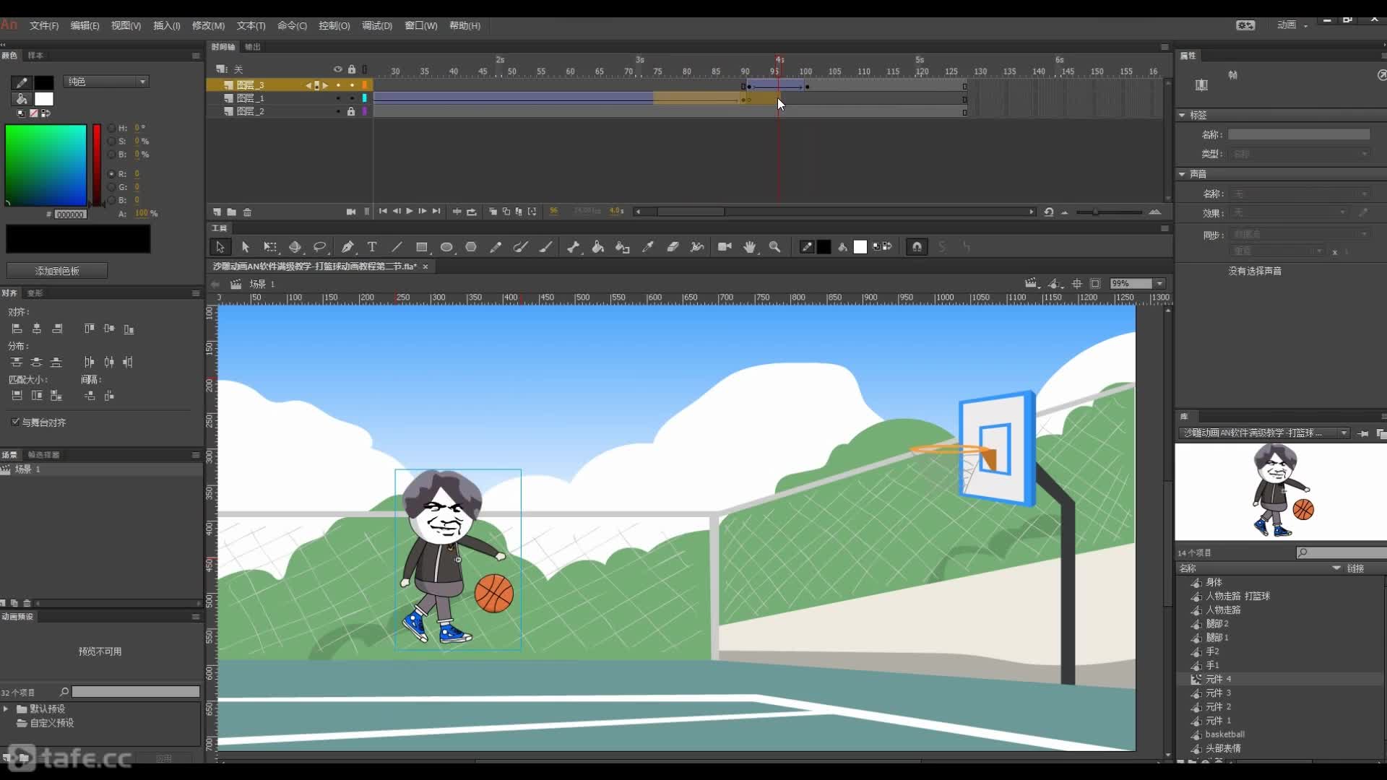Select the Width tool
Image resolution: width=1387 pixels, height=780 pixels.
pos(697,247)
